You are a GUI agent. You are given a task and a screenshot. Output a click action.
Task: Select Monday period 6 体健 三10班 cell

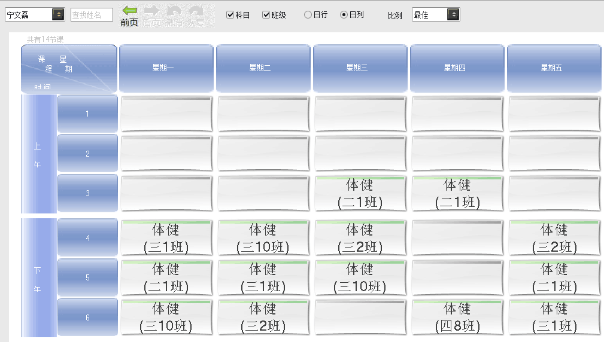(x=166, y=317)
